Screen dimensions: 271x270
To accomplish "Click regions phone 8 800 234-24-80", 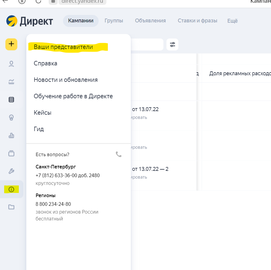I will tap(53, 204).
